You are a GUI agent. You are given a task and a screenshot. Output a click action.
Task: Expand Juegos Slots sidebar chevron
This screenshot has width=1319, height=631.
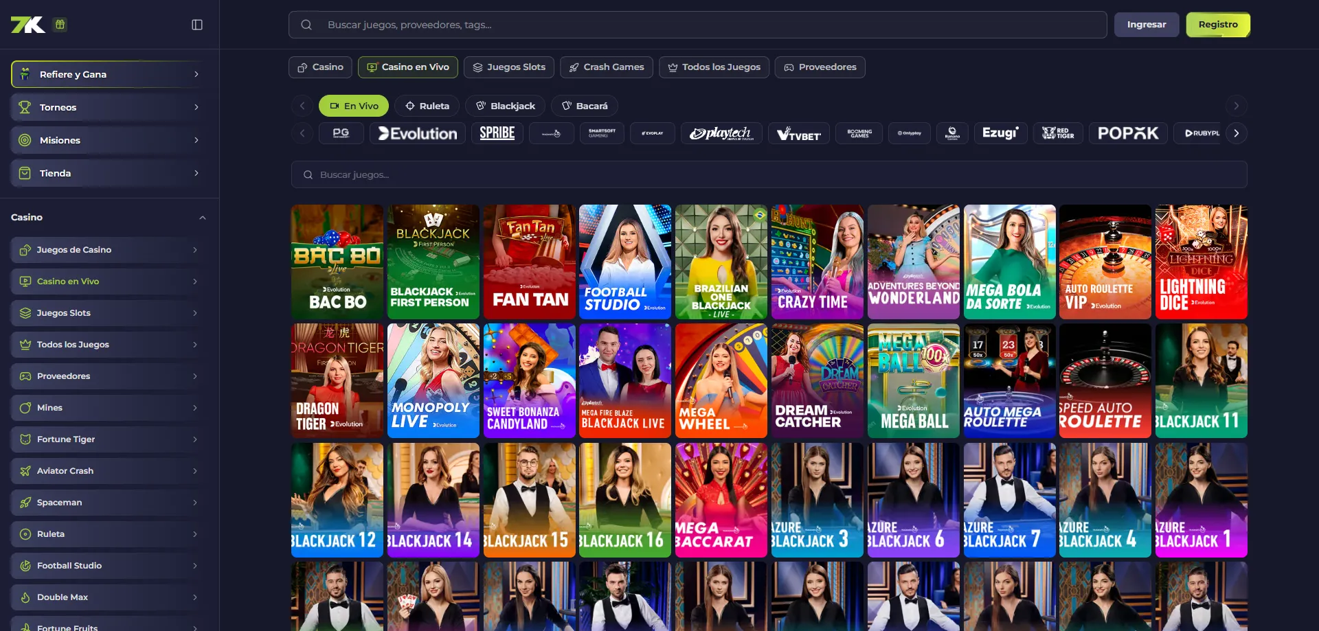click(195, 313)
